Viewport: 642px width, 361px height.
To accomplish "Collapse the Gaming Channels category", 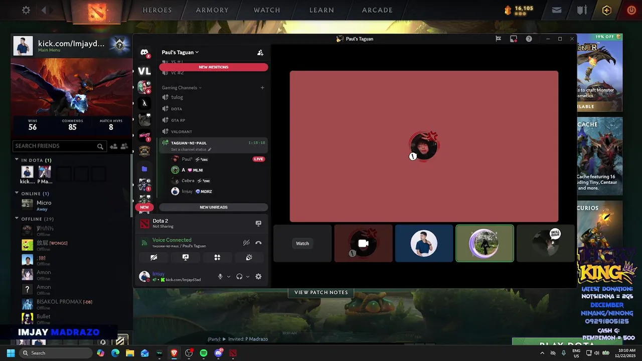I will point(182,88).
